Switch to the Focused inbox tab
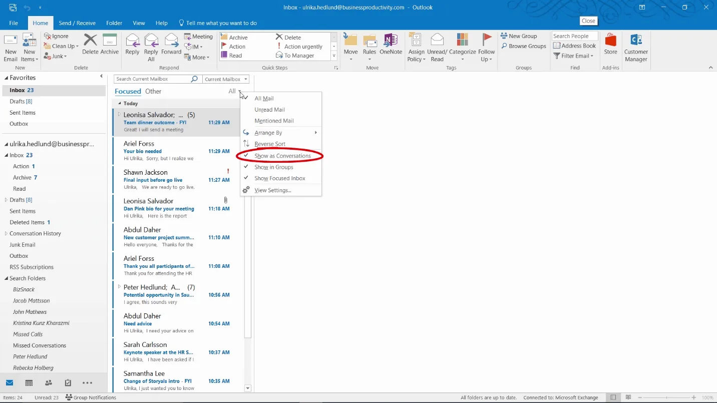 pos(128,92)
